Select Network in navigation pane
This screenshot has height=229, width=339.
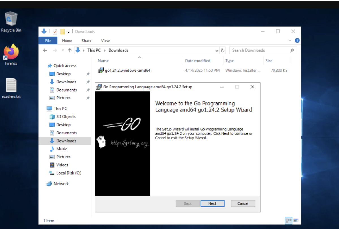tap(61, 184)
